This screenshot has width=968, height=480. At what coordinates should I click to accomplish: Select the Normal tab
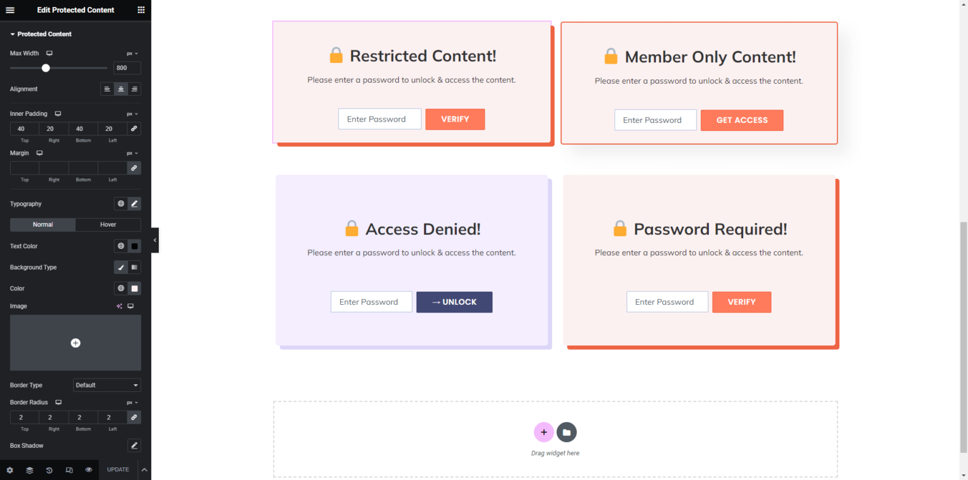point(43,225)
